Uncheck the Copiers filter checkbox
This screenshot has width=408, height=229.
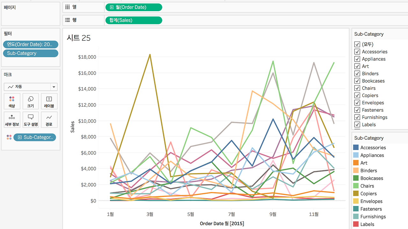pyautogui.click(x=357, y=95)
